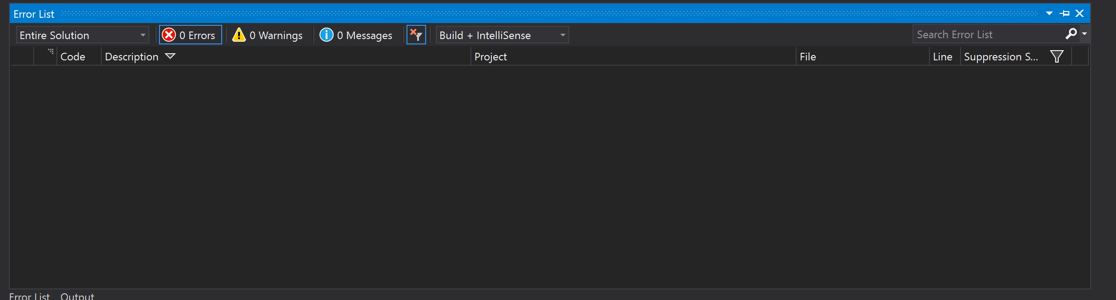Switch to the Output tab
Viewport: 1116px width, 300px height.
click(x=77, y=296)
